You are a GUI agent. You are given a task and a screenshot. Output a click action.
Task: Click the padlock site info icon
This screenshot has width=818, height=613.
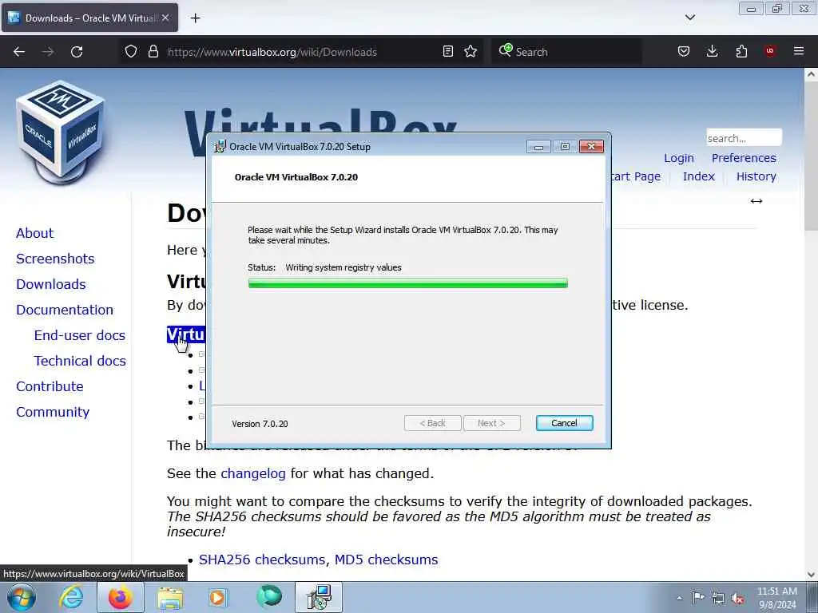pos(153,52)
